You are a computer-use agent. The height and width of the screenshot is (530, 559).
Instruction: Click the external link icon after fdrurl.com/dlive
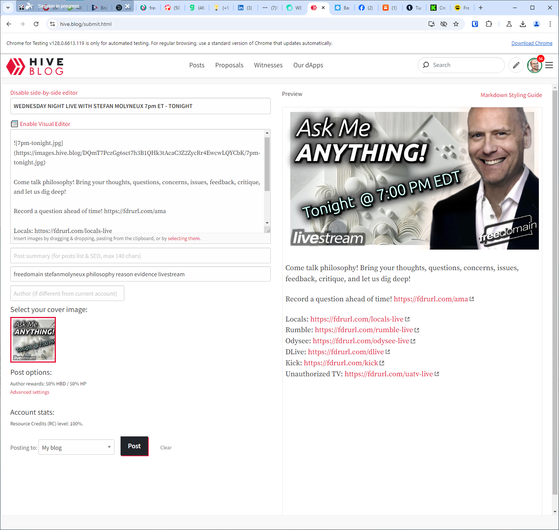click(x=387, y=352)
